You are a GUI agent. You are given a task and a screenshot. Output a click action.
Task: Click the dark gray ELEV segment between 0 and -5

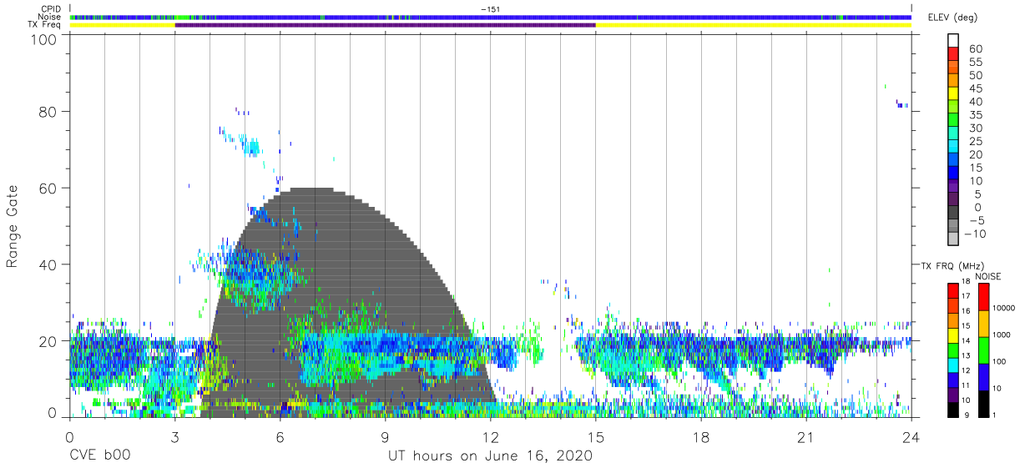(x=953, y=213)
